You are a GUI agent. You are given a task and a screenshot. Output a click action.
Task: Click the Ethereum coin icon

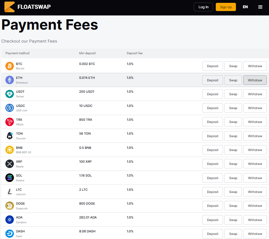coord(9,80)
